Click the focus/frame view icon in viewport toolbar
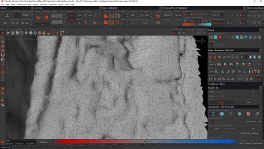Screen dimensions: 264x149 [x=8, y=33]
